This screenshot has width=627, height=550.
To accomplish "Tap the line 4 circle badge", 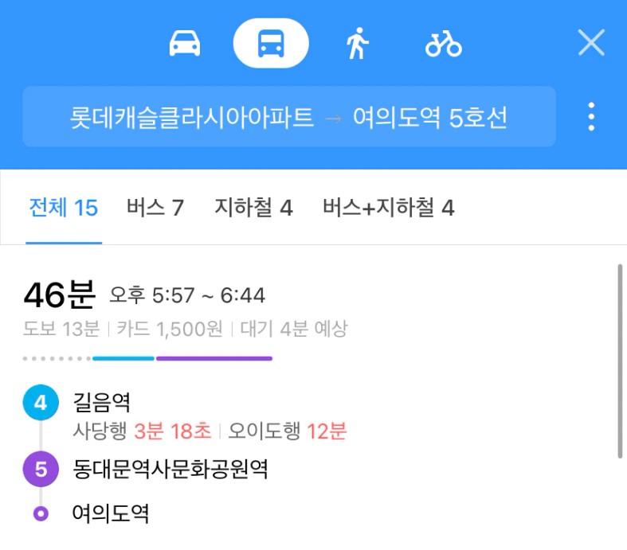I will (x=41, y=402).
